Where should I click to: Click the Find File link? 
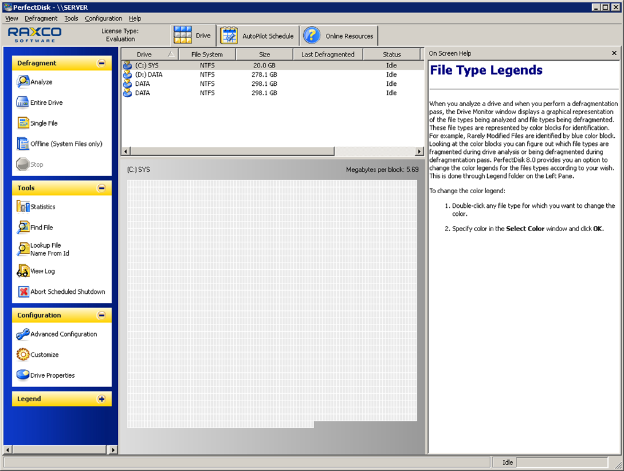tap(42, 228)
